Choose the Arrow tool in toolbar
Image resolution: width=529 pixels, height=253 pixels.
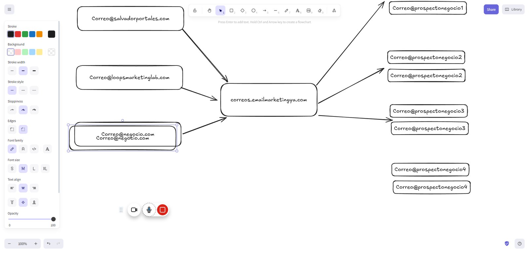click(264, 11)
